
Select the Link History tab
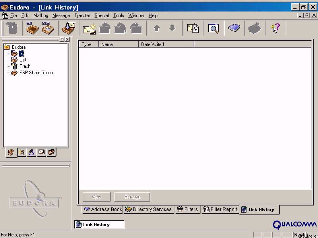260,210
